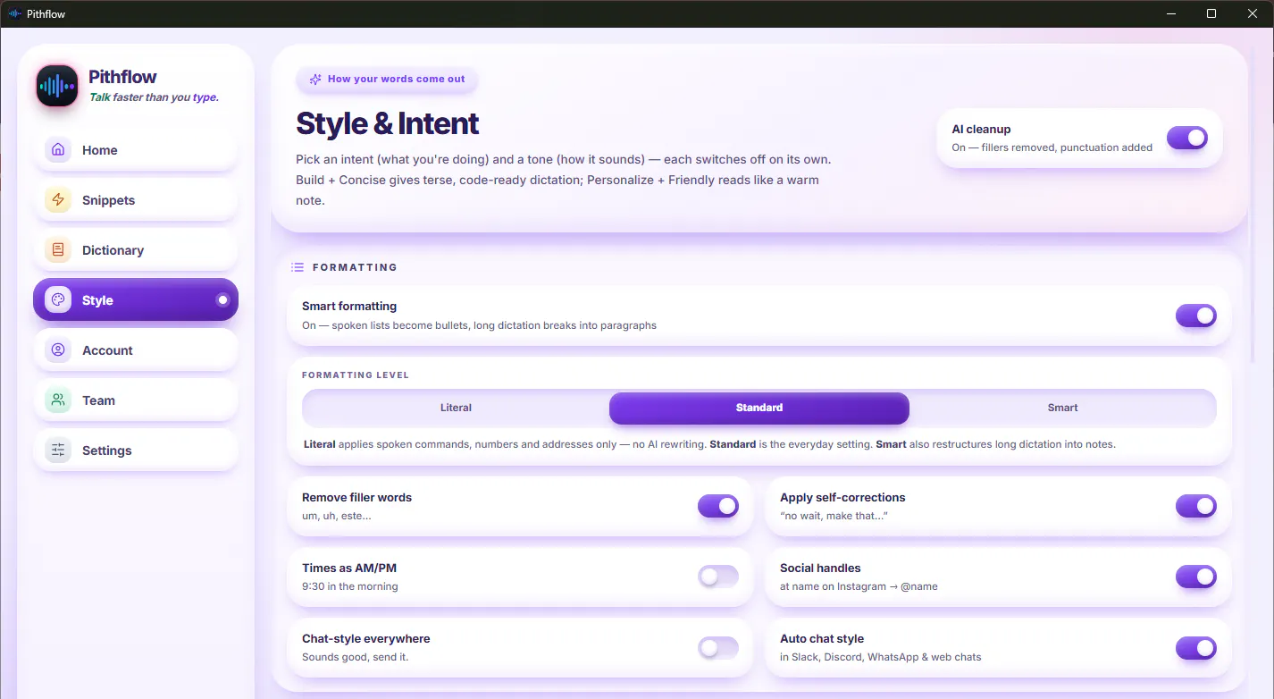This screenshot has width=1274, height=699.
Task: Click the 'FORMATTING LEVEL' label
Action: (x=356, y=375)
